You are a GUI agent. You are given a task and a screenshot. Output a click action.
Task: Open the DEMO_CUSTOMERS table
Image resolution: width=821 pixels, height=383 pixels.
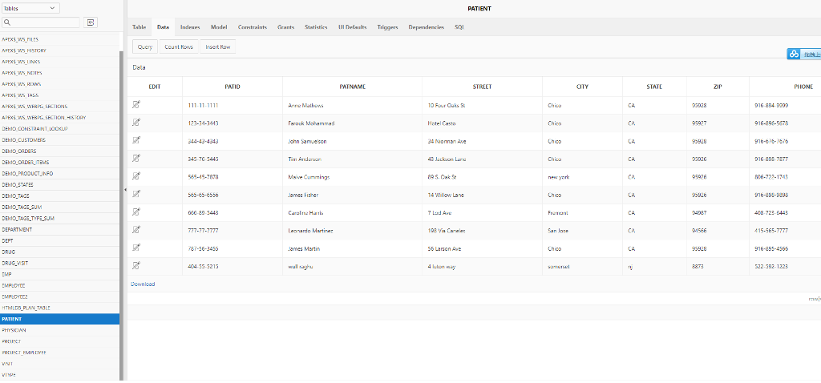point(59,139)
